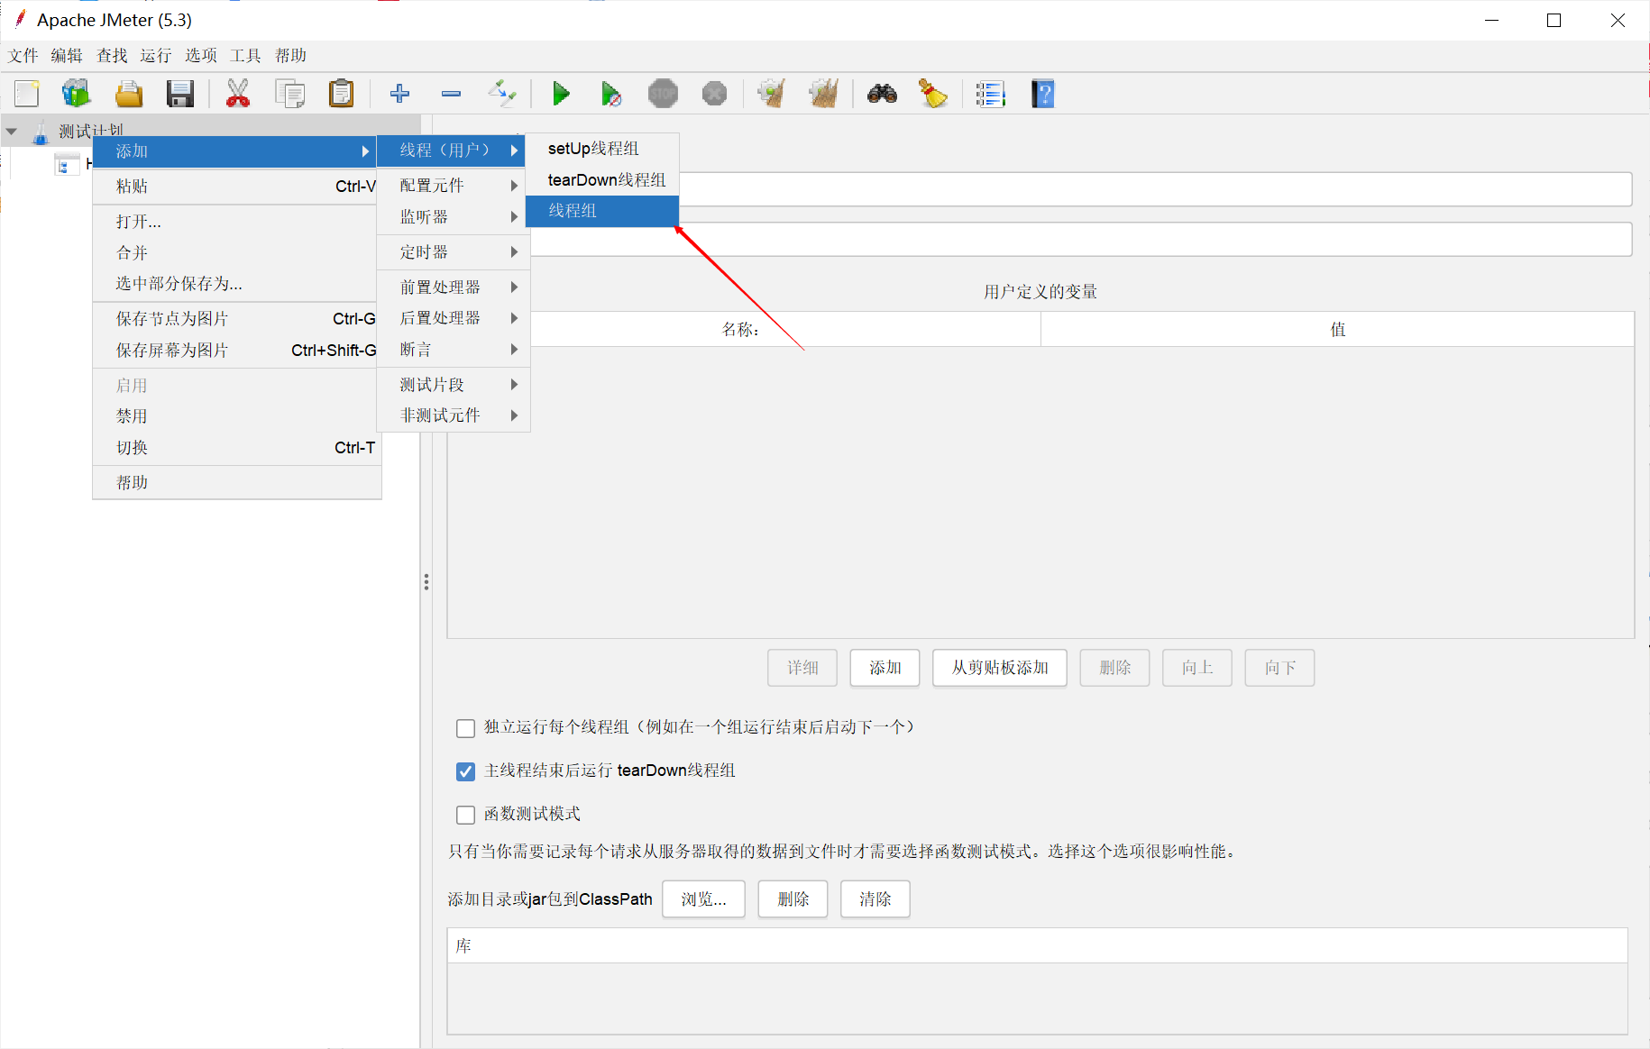This screenshot has width=1650, height=1049.
Task: Open the 帮助 menu in menu bar
Action: click(290, 56)
